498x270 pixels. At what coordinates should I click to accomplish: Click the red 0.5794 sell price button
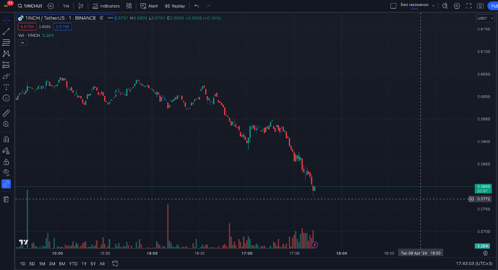[x=27, y=27]
